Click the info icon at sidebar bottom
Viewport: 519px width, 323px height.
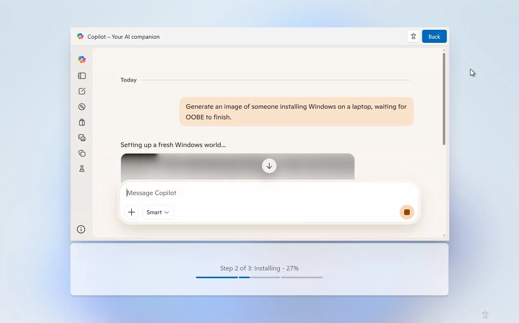(81, 229)
